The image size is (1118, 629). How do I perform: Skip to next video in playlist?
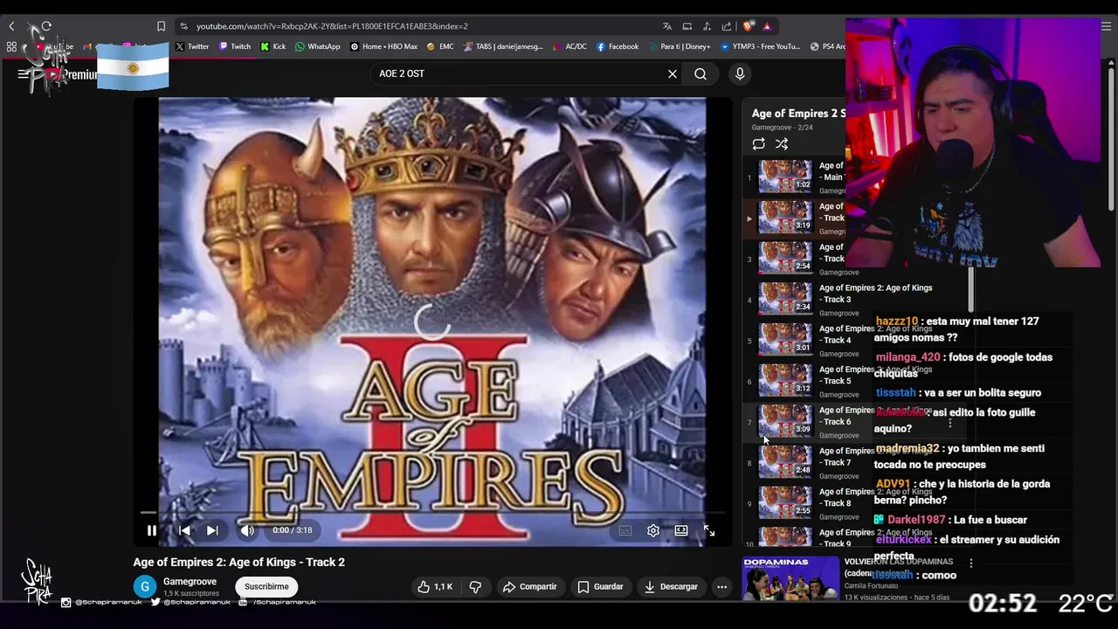coord(212,530)
